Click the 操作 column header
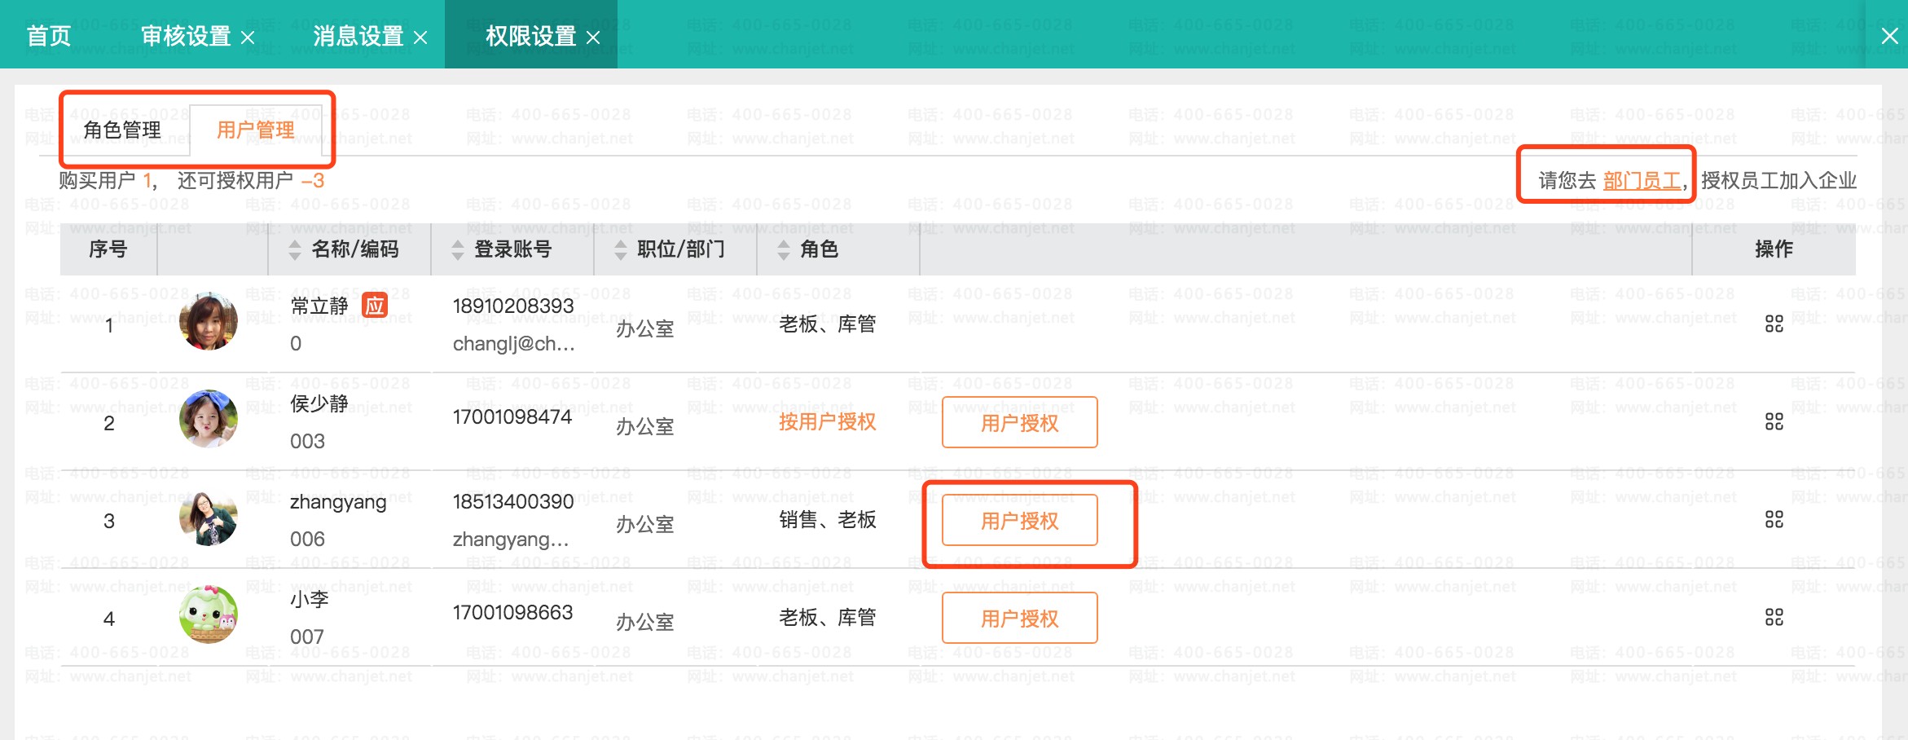The height and width of the screenshot is (740, 1908). 1774,249
